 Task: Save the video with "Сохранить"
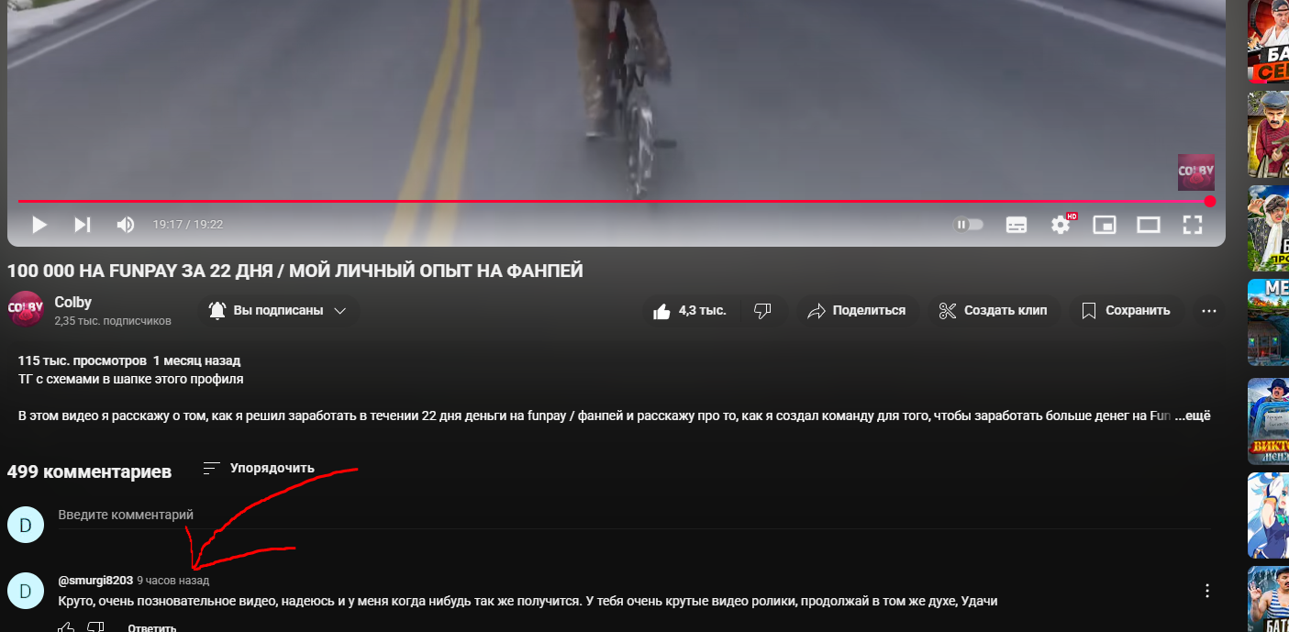[1126, 311]
